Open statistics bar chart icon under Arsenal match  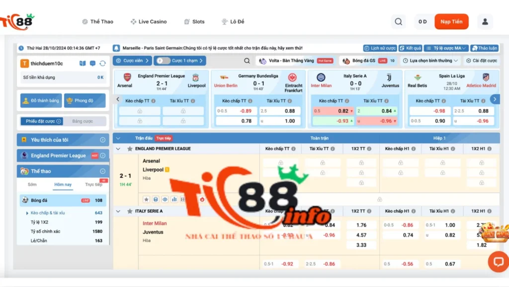click(x=174, y=199)
